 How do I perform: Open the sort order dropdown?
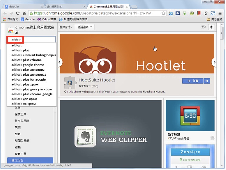[84, 27]
